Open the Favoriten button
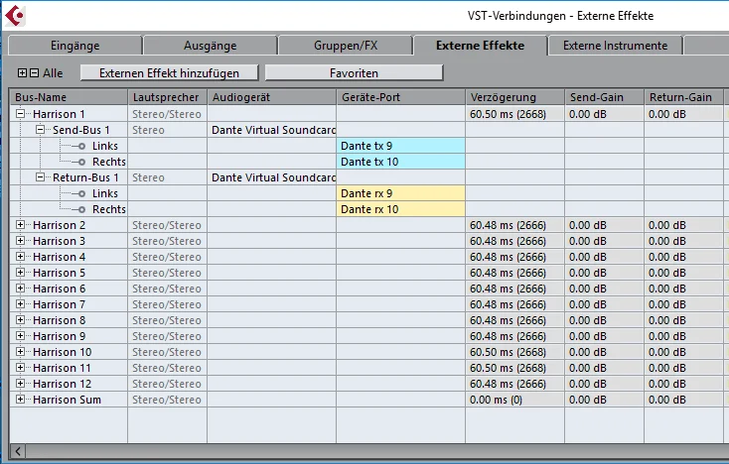The height and width of the screenshot is (464, 729). point(354,72)
